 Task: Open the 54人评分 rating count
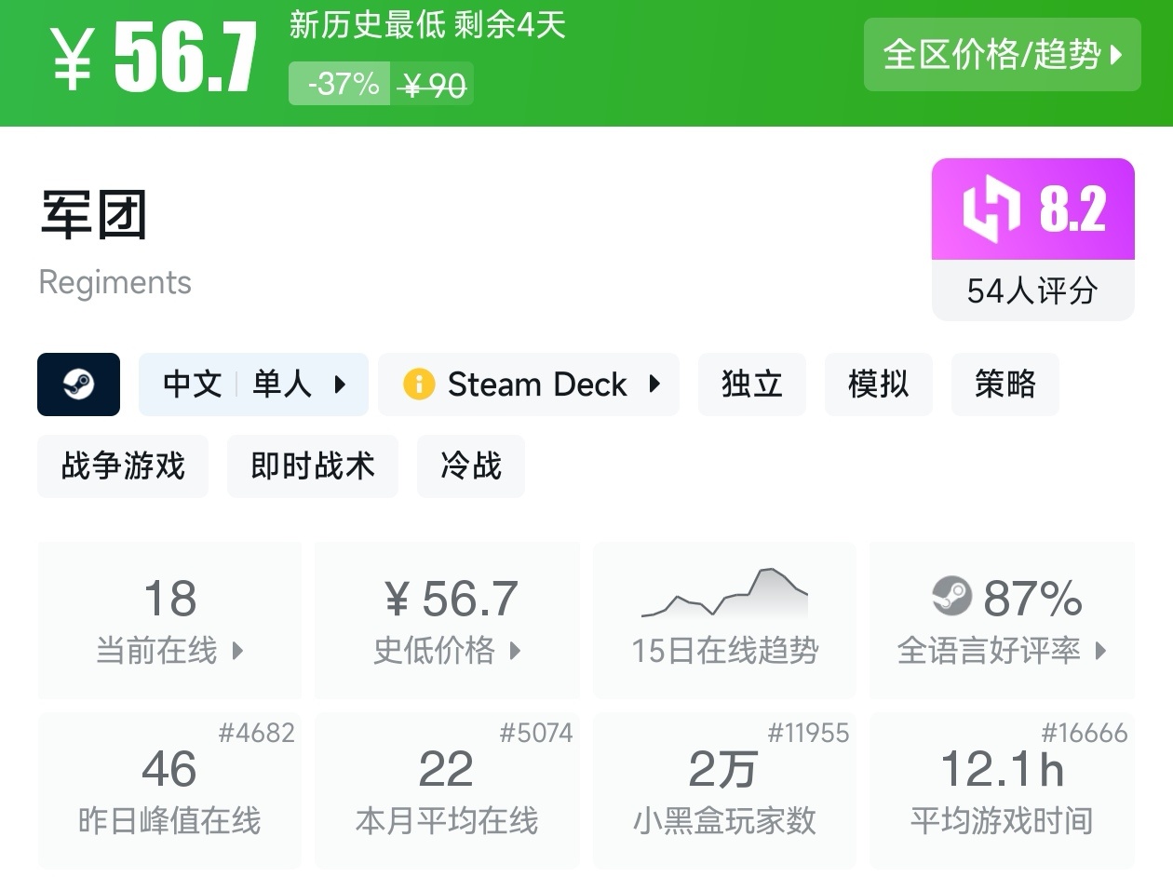[1032, 291]
